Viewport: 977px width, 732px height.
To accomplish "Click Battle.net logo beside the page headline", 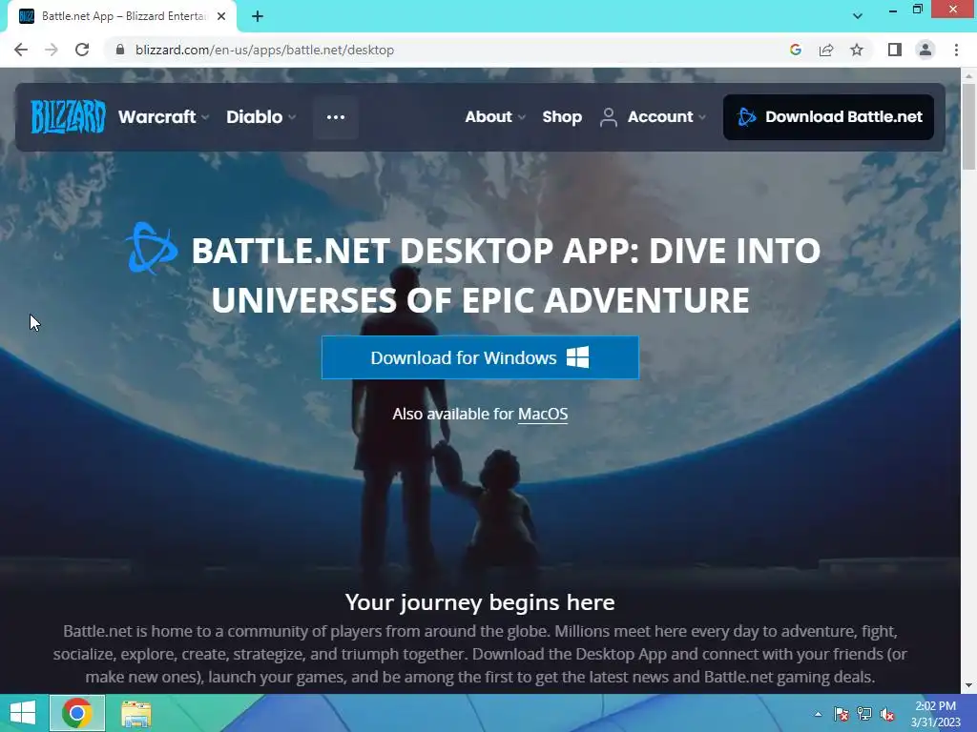I will click(x=151, y=249).
